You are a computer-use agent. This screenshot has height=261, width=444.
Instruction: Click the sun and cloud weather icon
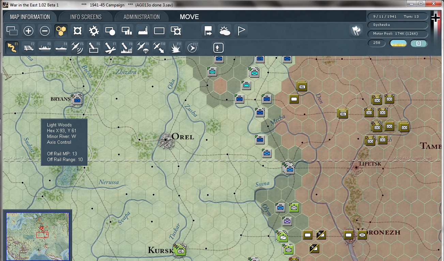(225, 31)
